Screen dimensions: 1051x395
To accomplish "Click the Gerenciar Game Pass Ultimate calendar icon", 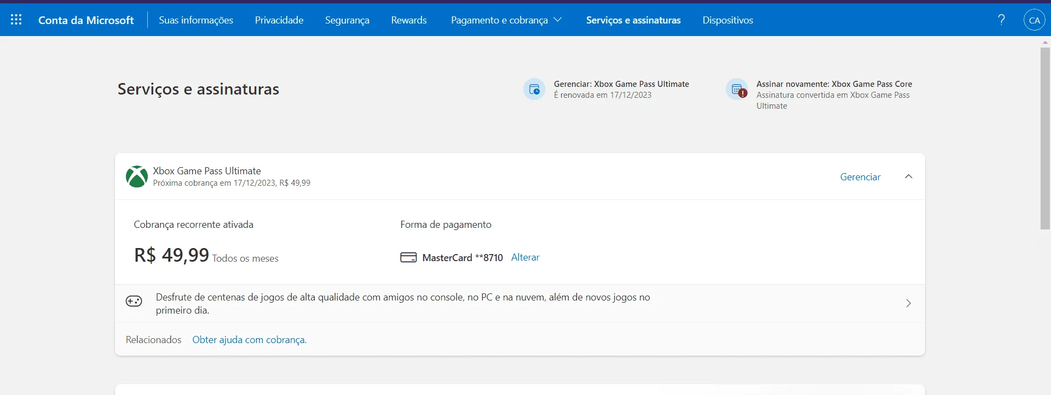I will pos(534,90).
